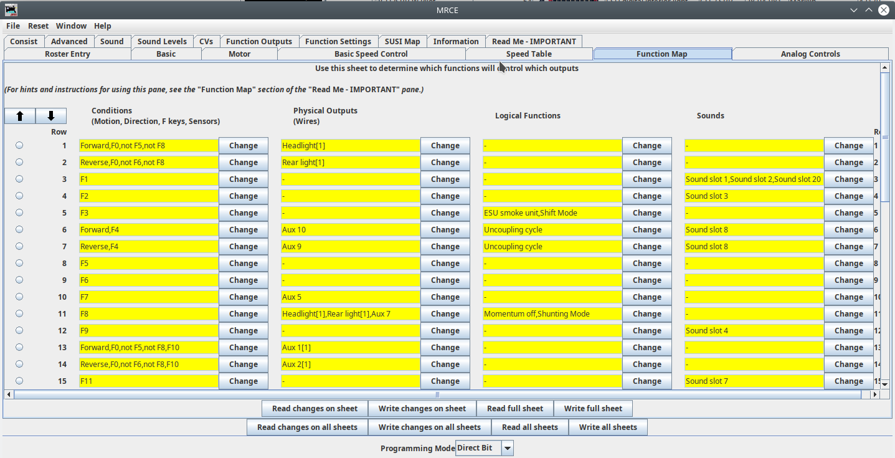Image resolution: width=895 pixels, height=458 pixels.
Task: Open the Consist tab
Action: [24, 42]
